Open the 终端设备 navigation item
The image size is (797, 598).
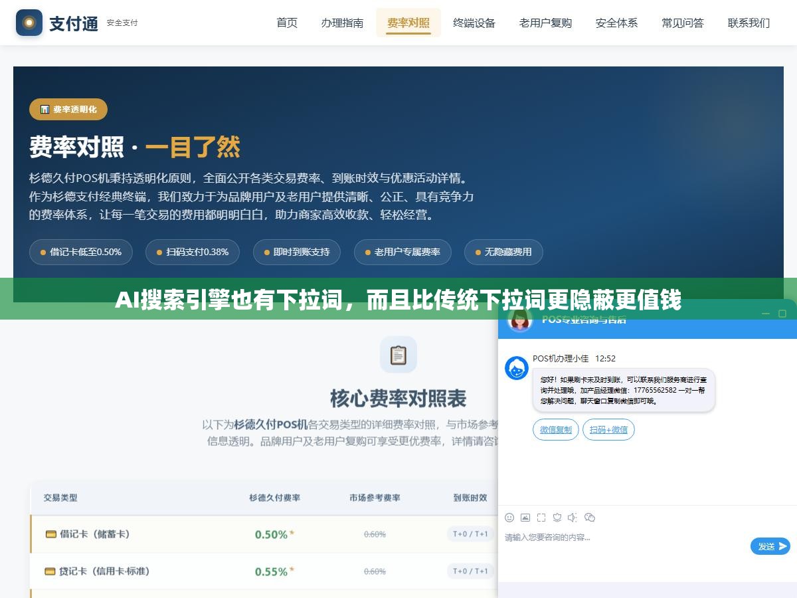coord(474,23)
